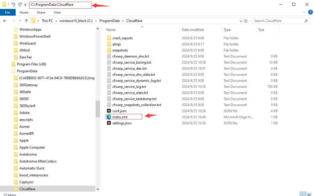Sort files by Date modified column

[x=193, y=30]
